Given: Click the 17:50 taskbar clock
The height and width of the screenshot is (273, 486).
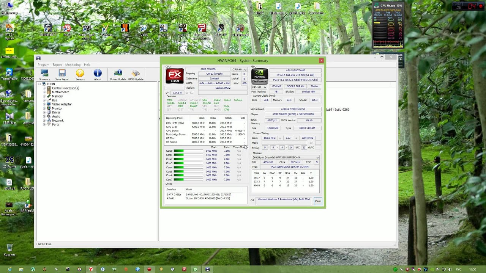Looking at the screenshot, I should click(473, 269).
